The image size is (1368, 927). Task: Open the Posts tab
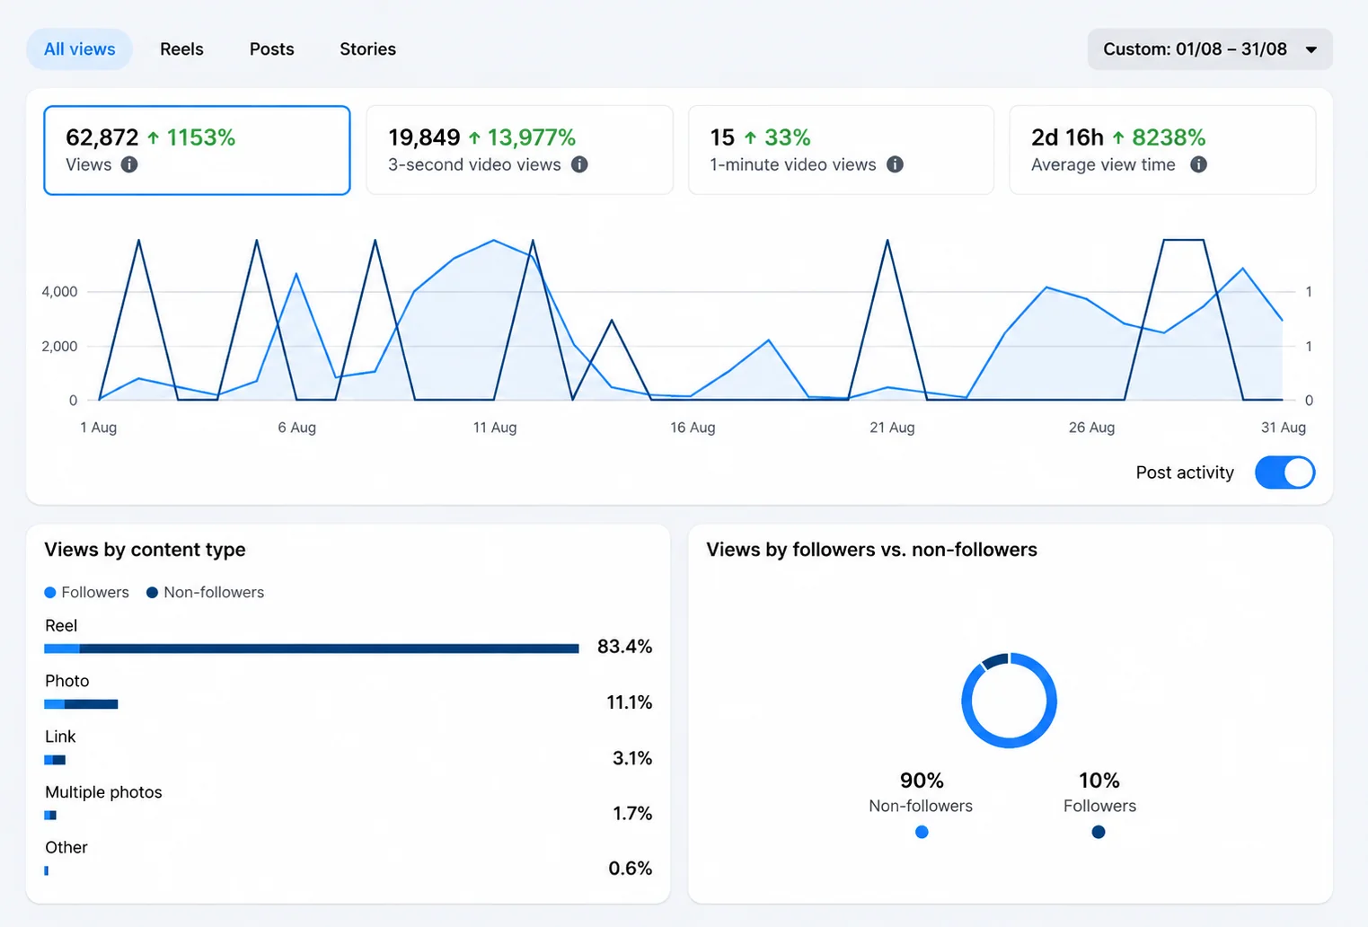pos(271,49)
